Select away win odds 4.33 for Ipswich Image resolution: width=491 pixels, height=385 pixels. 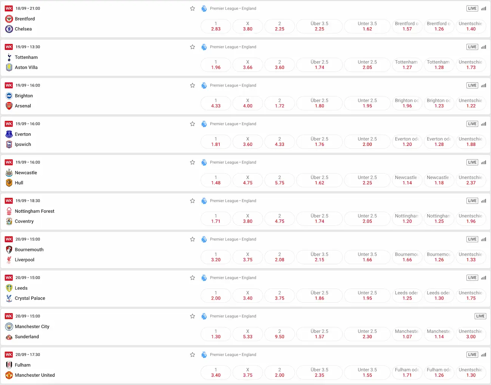(x=279, y=142)
